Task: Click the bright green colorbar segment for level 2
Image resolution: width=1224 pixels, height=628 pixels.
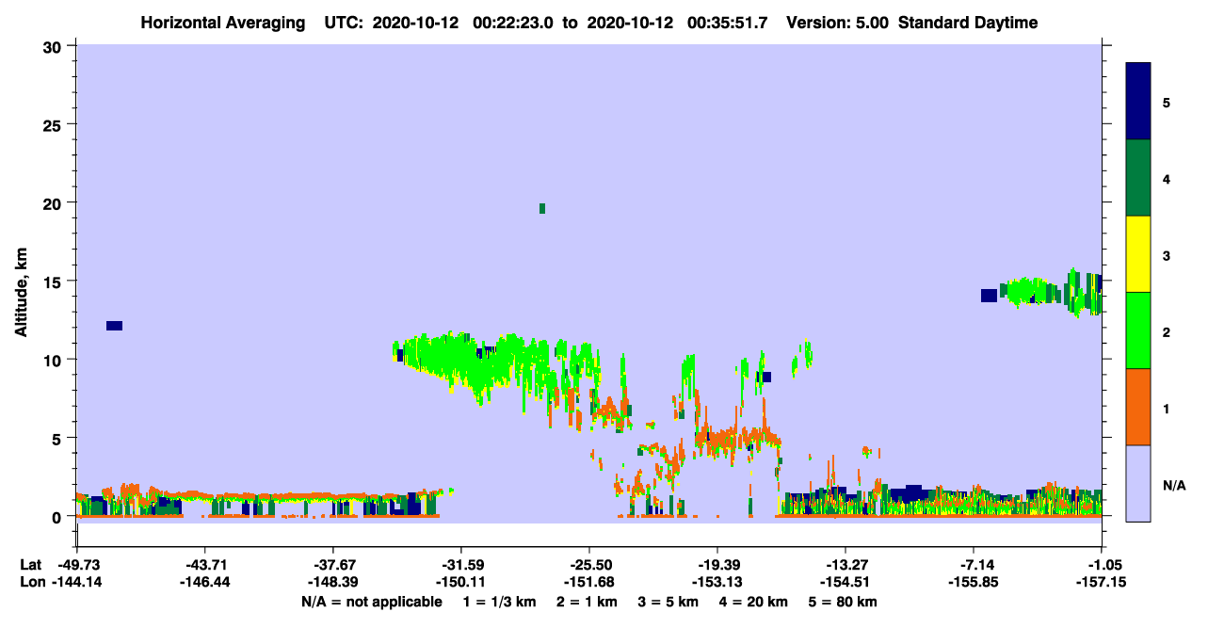Action: [x=1138, y=330]
